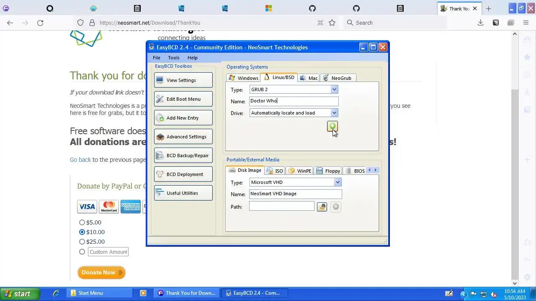The height and width of the screenshot is (301, 536).
Task: Click the Visa card icon
Action: point(87,207)
